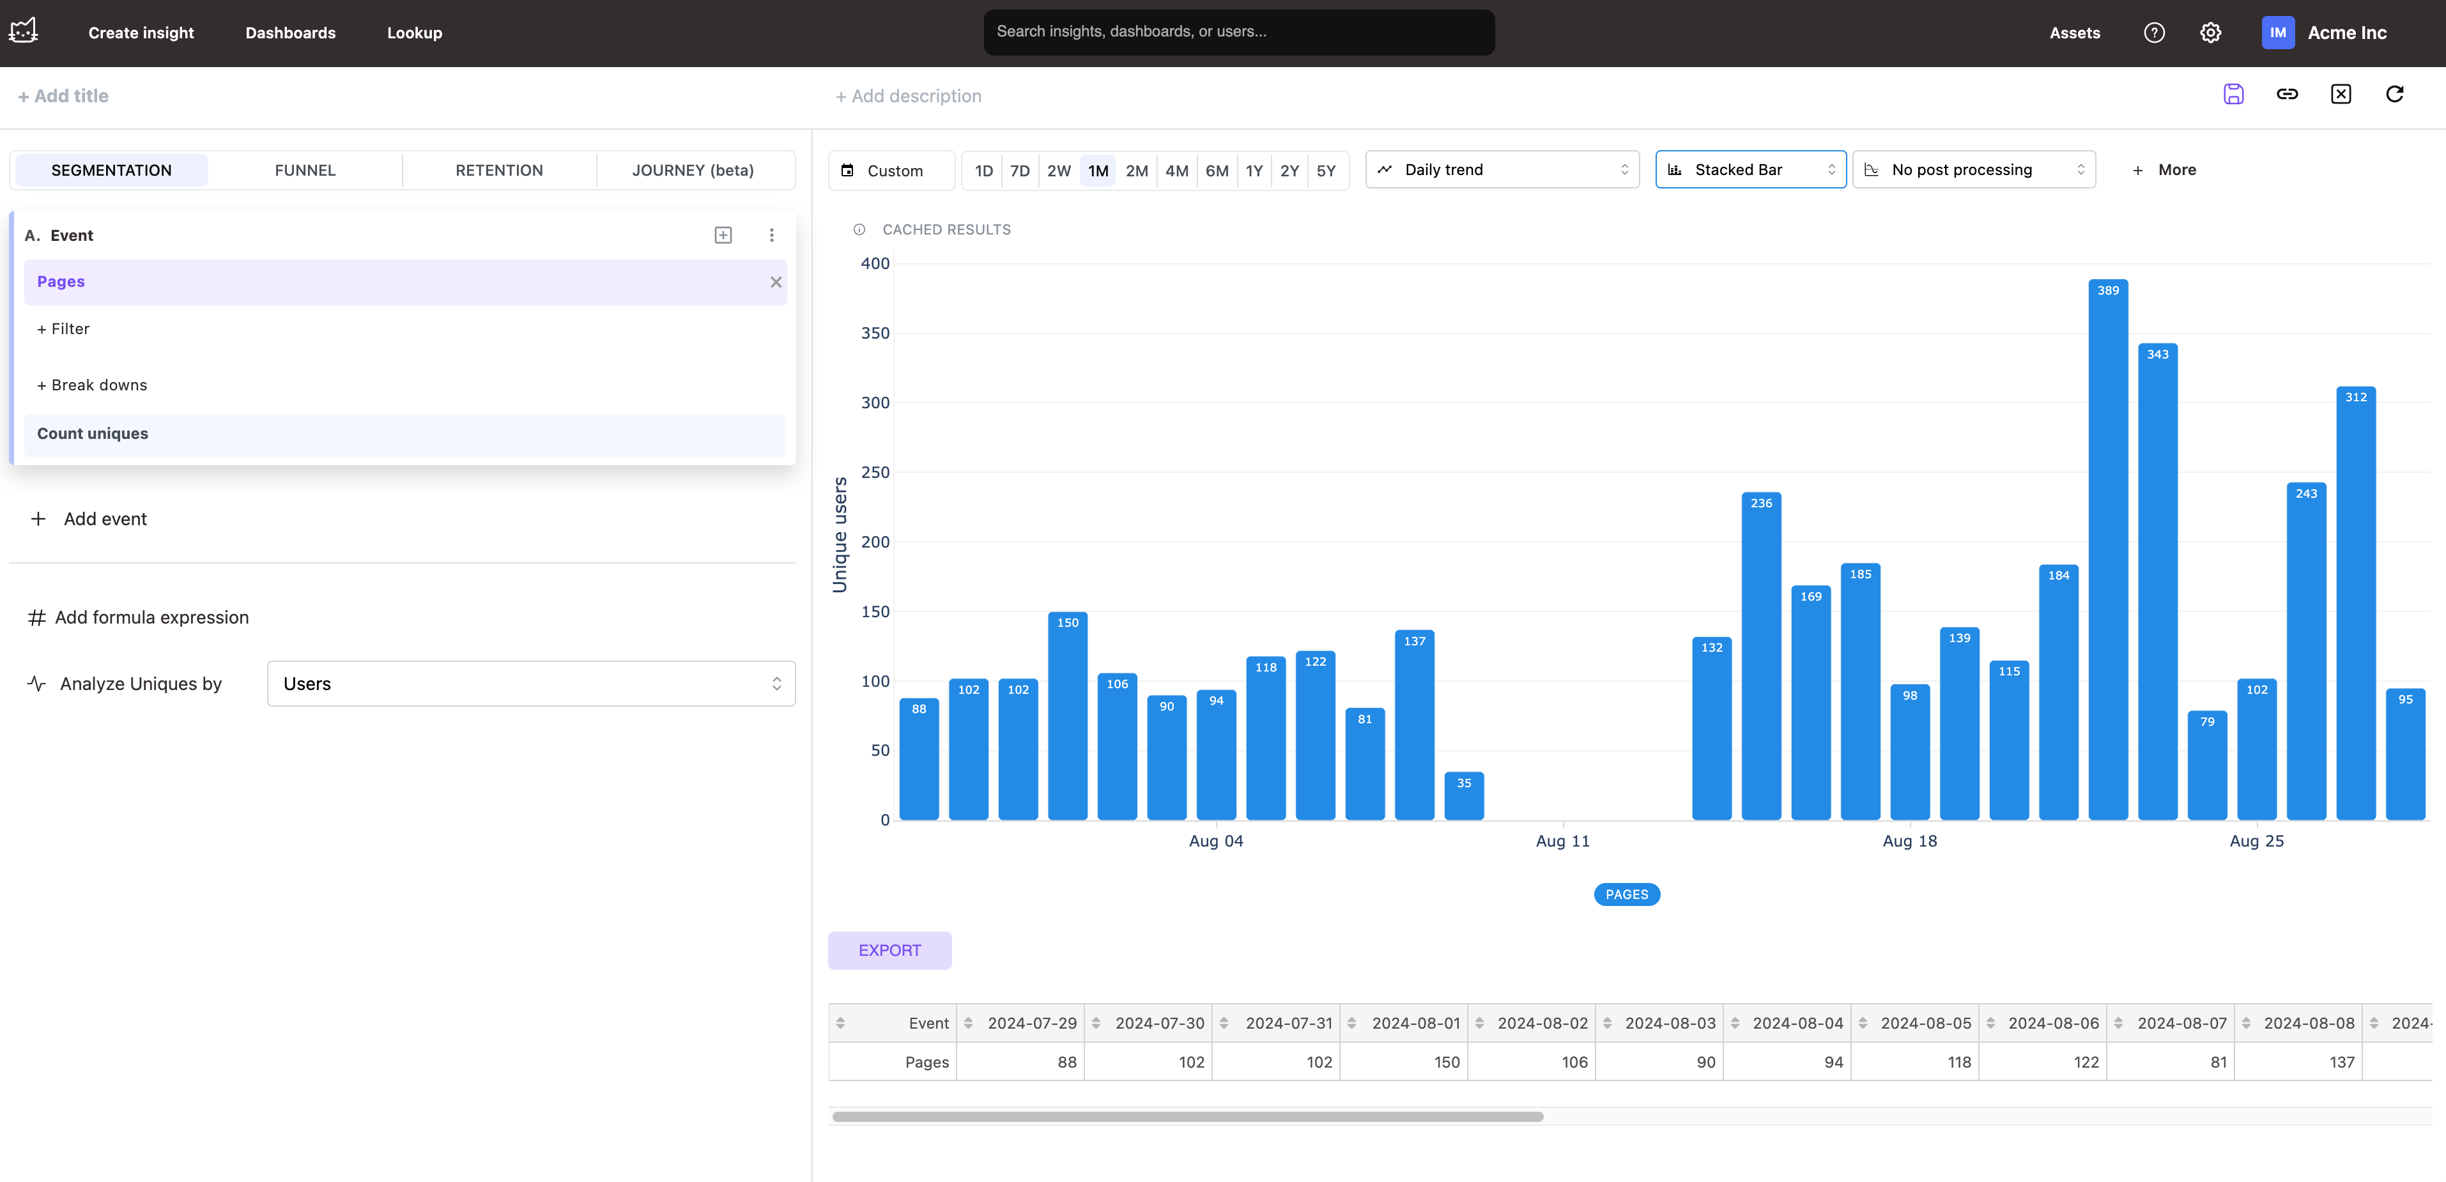Click the EXPORT button

coord(889,950)
